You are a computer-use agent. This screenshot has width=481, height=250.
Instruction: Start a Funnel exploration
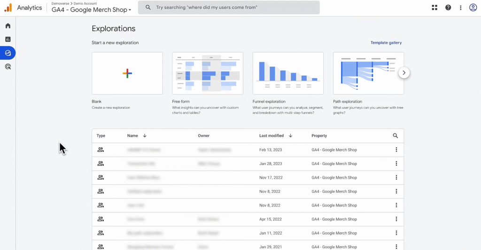(x=288, y=73)
